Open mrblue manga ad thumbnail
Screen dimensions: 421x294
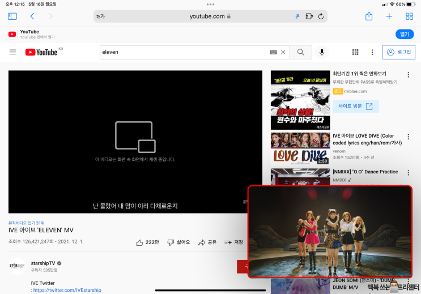pyautogui.click(x=300, y=100)
